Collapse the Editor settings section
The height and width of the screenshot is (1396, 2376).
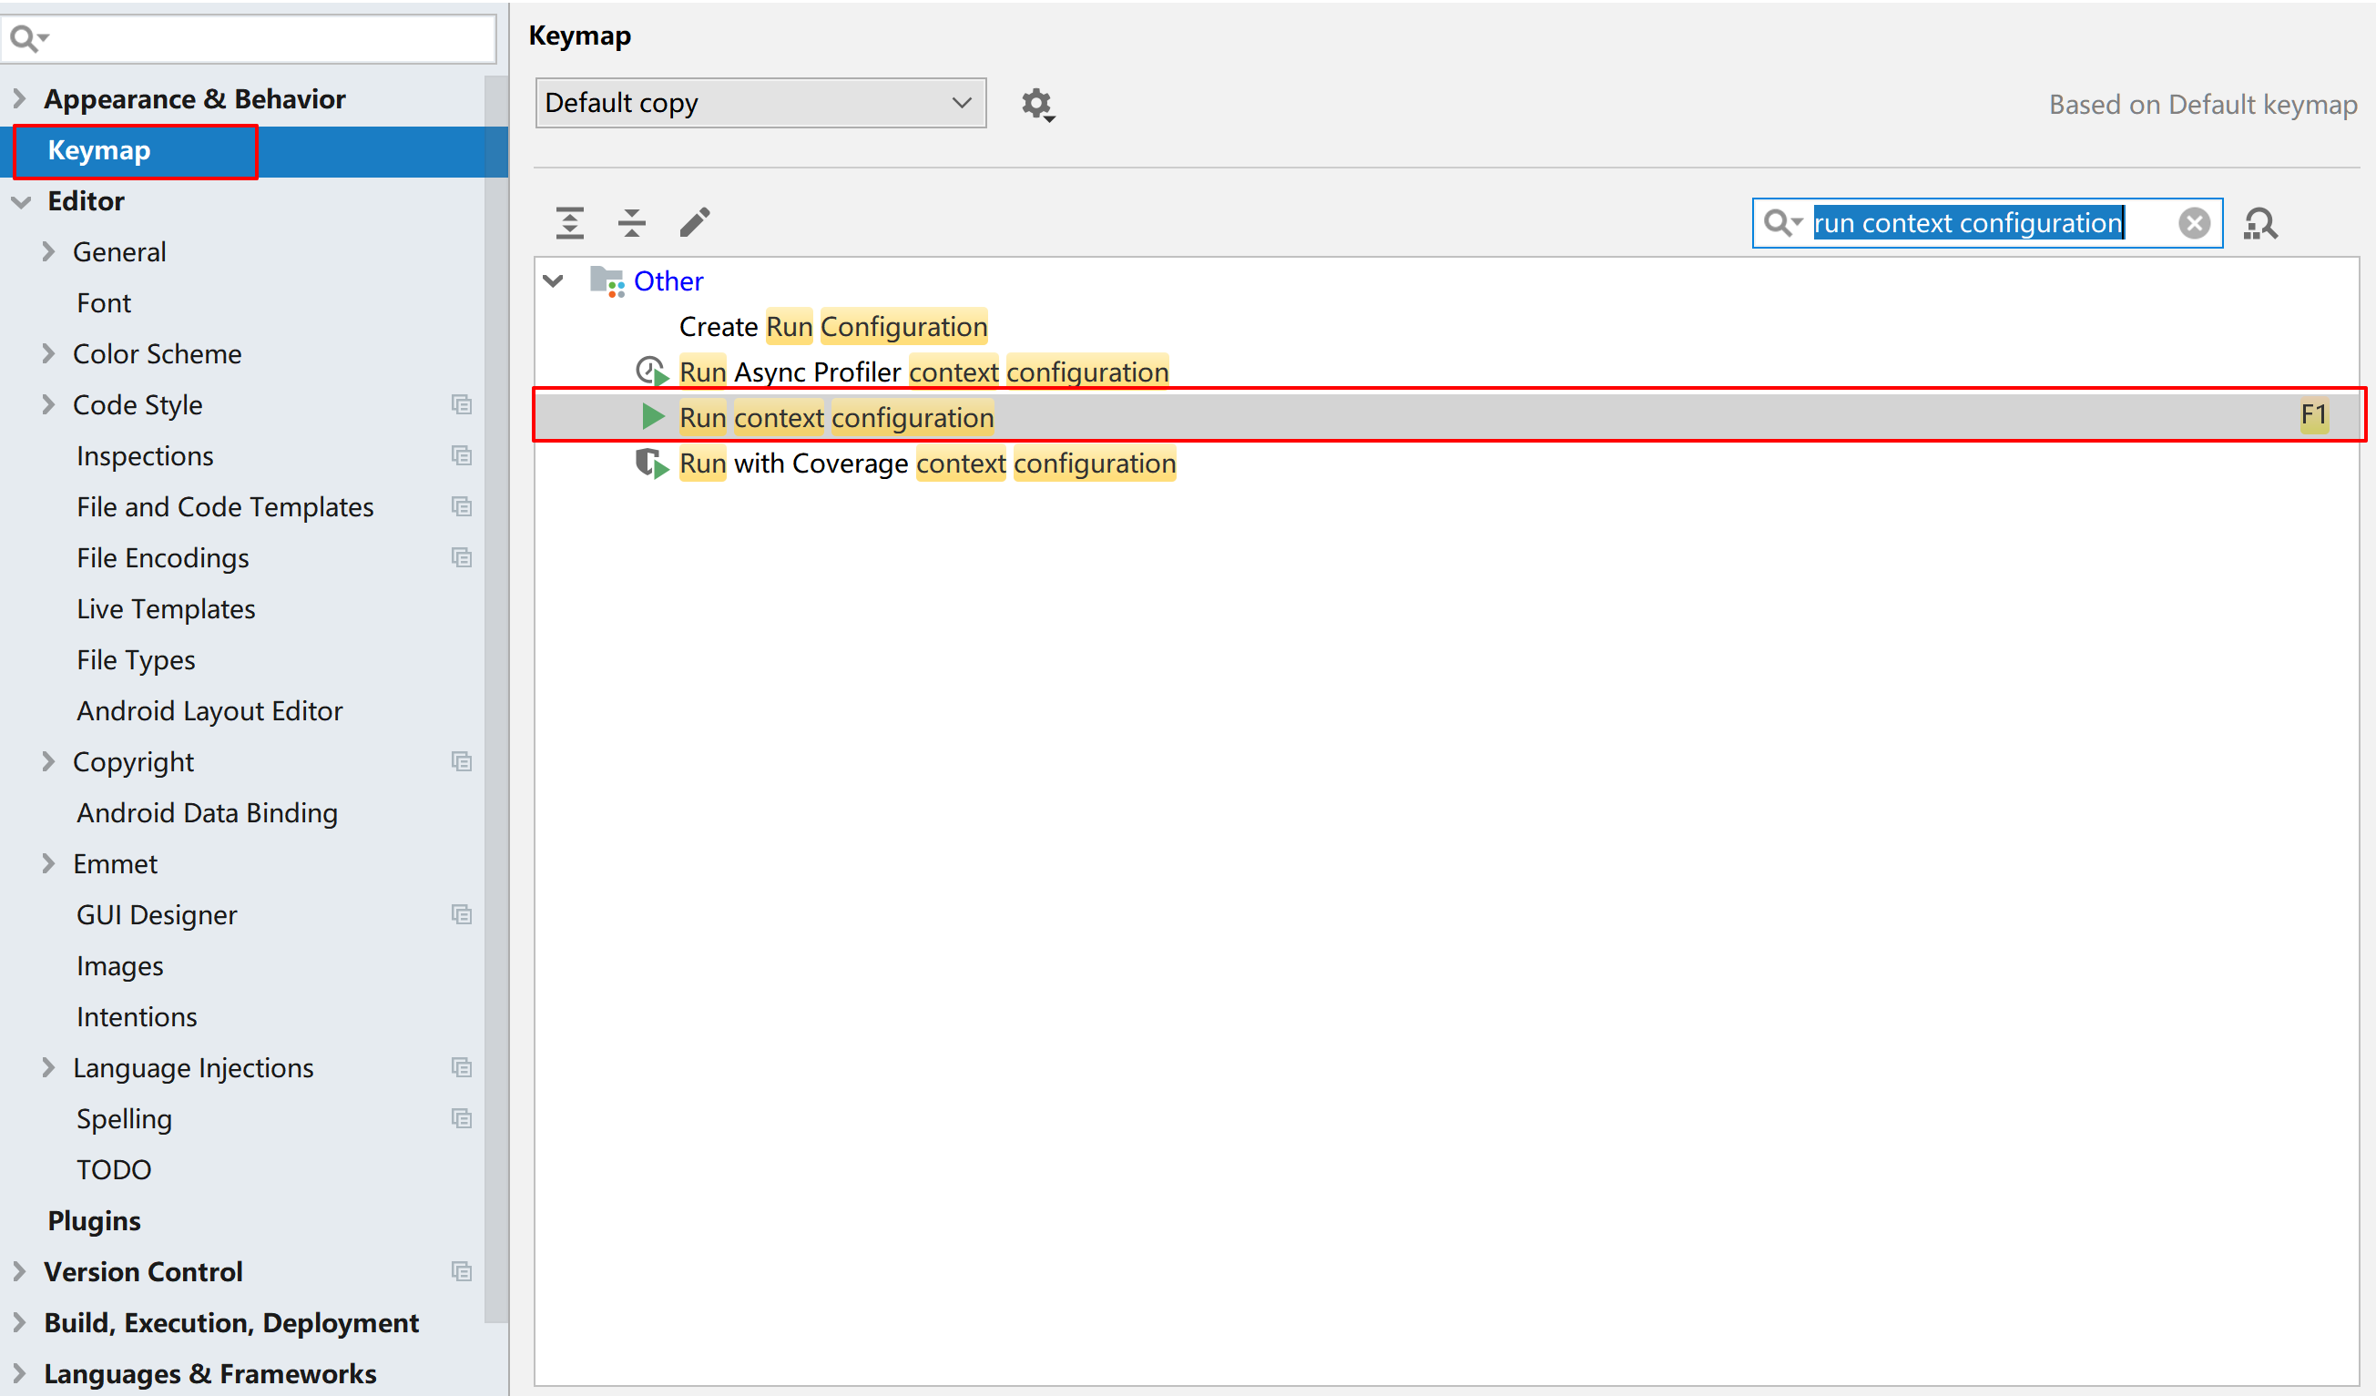click(x=21, y=202)
